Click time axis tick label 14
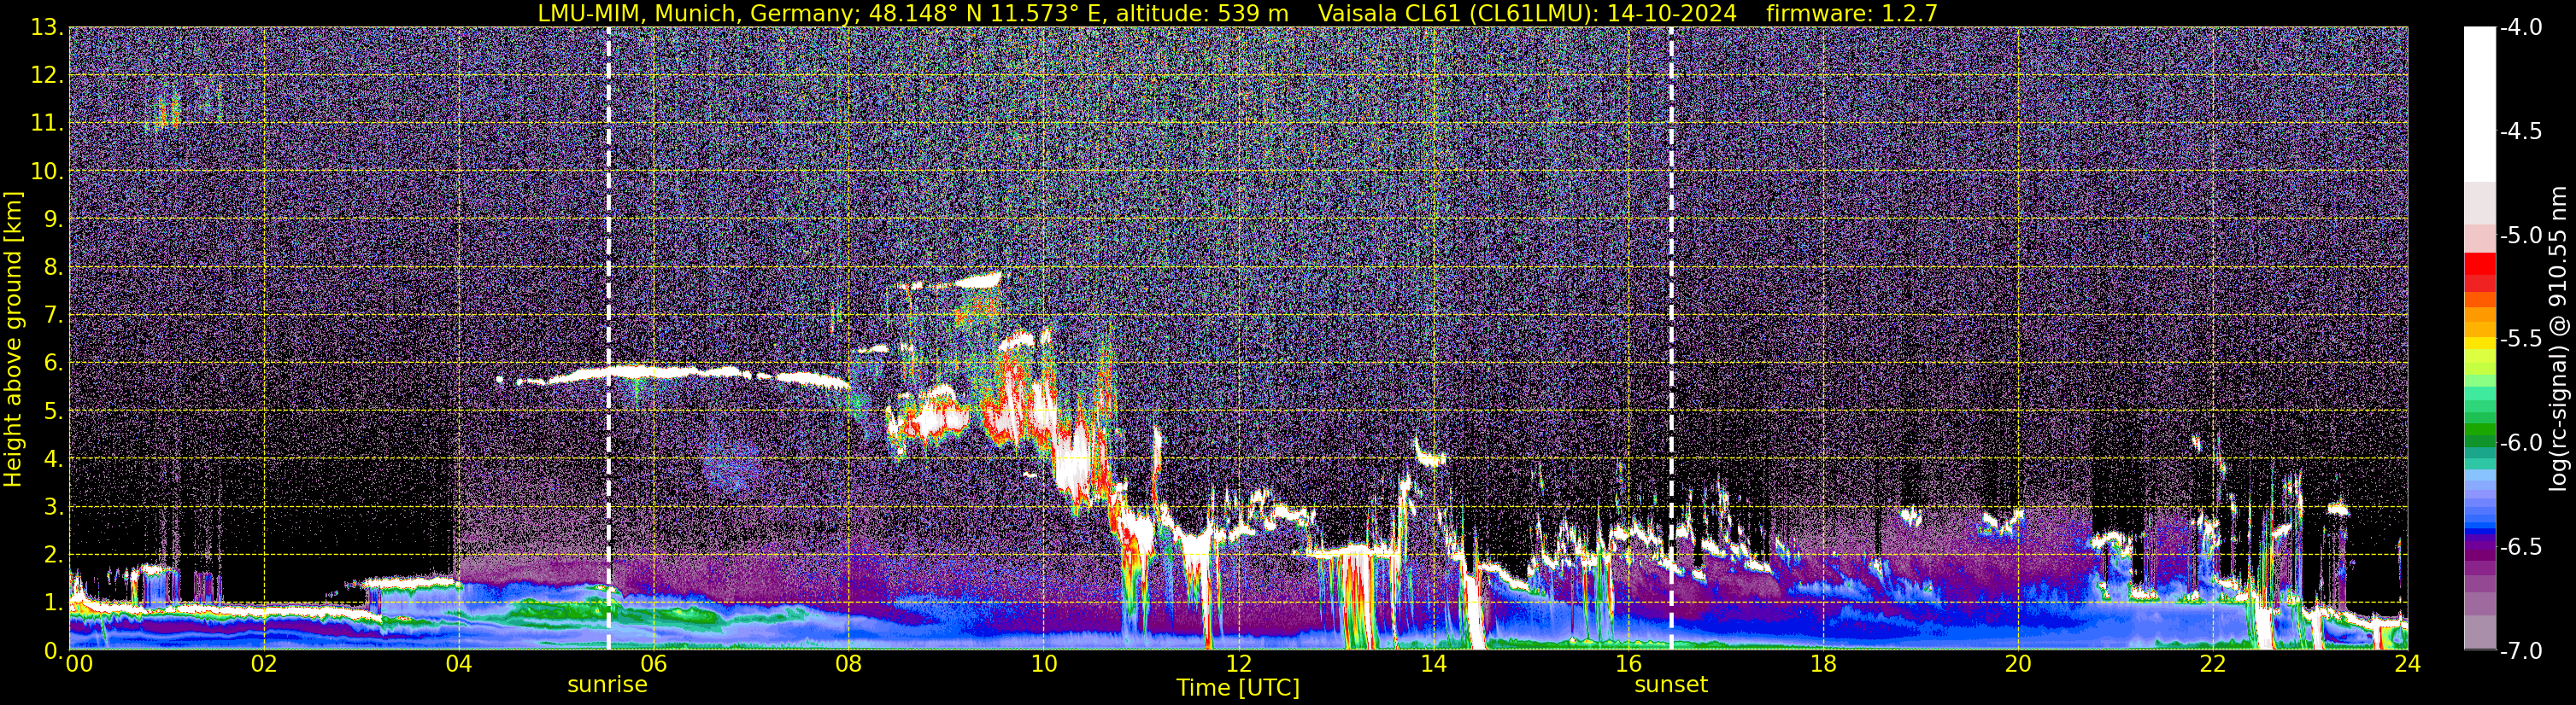Image resolution: width=2576 pixels, height=705 pixels. click(1434, 664)
